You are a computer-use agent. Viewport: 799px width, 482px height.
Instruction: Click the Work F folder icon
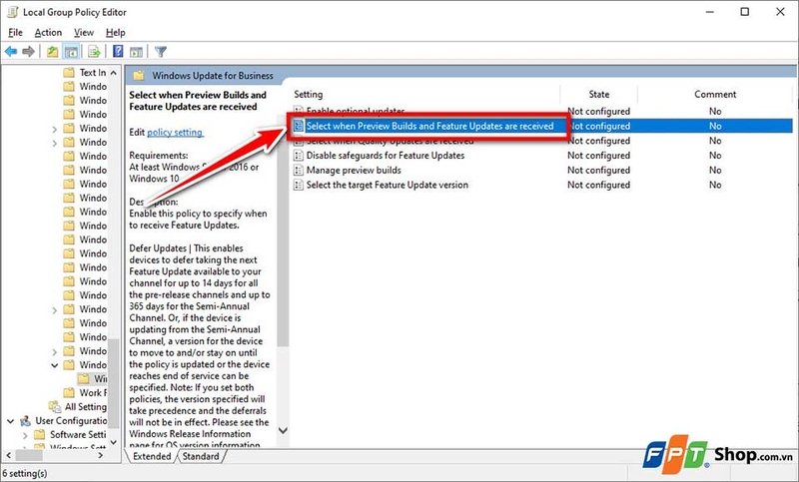69,393
